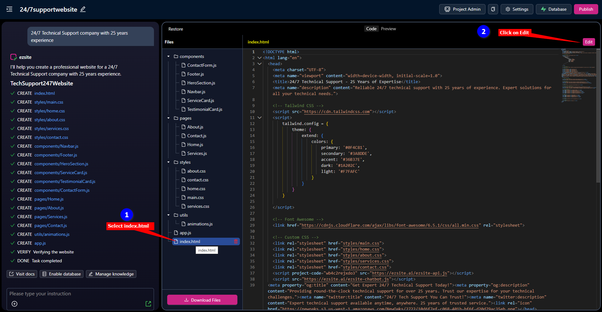This screenshot has width=602, height=312.
Task: Toggle the sidebar menu icon
Action: coord(9,9)
